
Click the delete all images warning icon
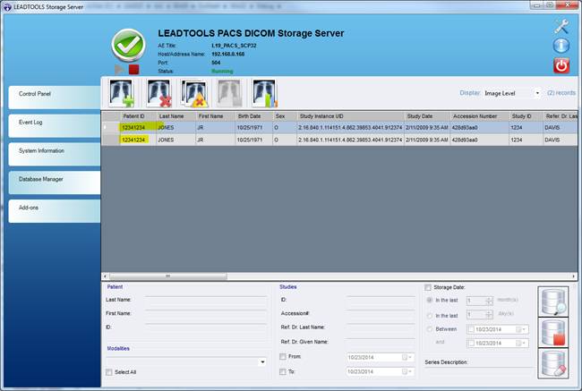tap(193, 93)
